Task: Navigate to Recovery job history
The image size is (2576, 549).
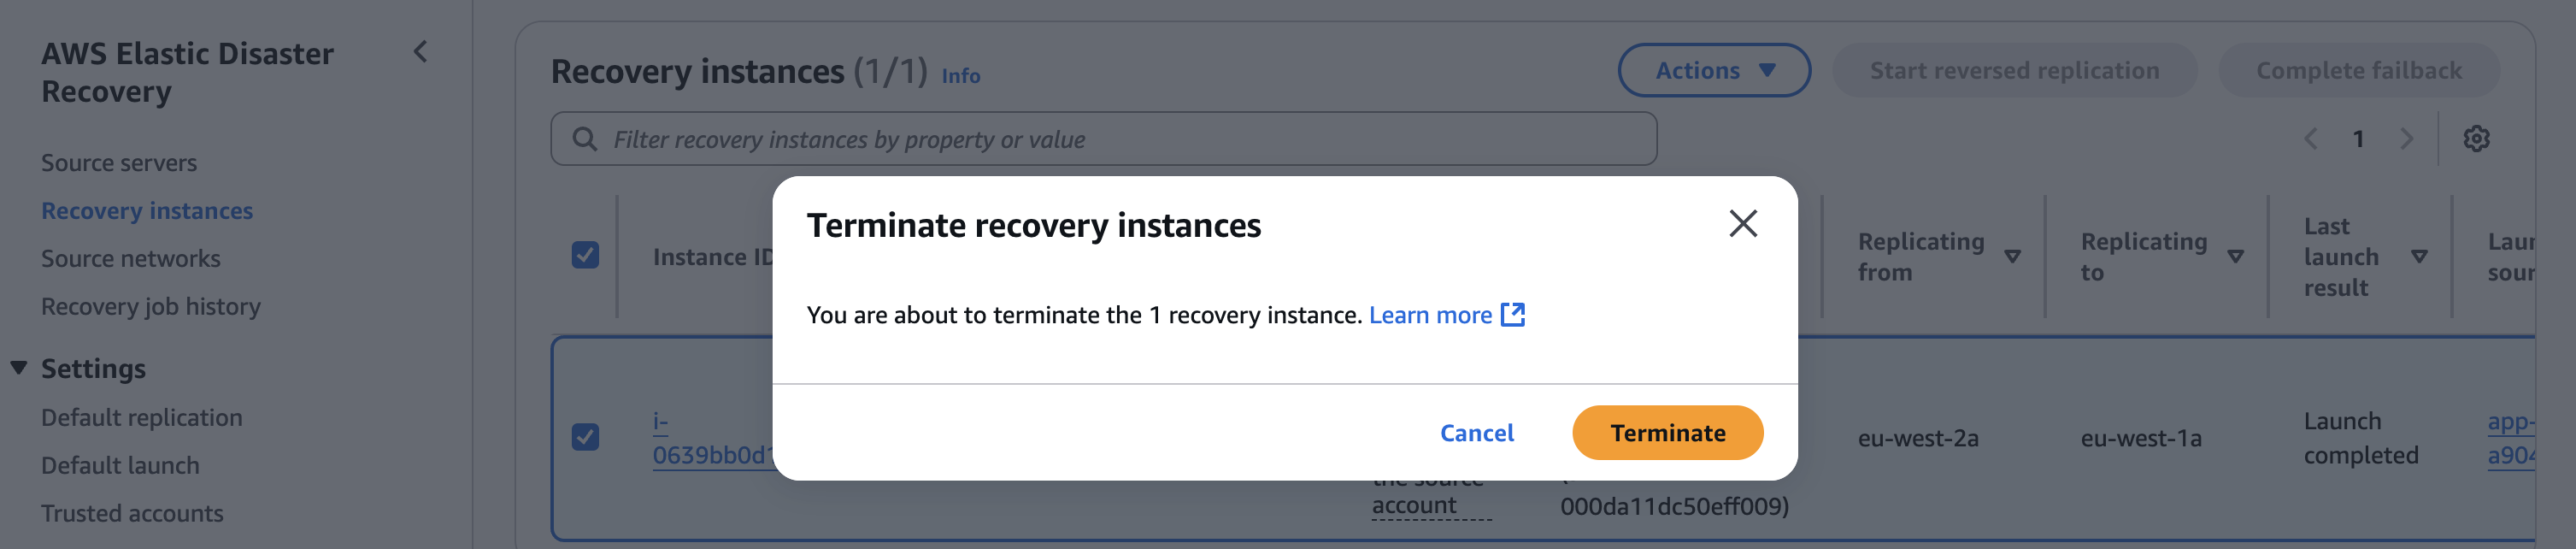Action: click(x=151, y=306)
